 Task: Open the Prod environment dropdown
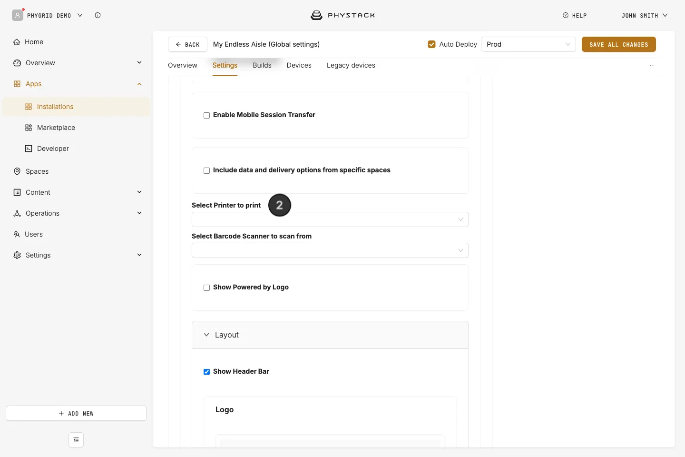click(x=528, y=44)
